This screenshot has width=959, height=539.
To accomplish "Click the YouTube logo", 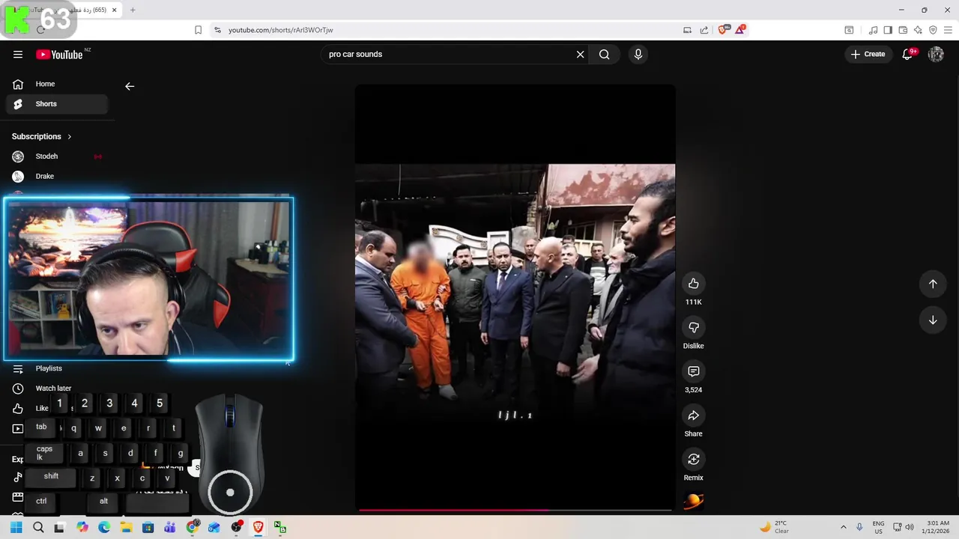I will point(59,54).
